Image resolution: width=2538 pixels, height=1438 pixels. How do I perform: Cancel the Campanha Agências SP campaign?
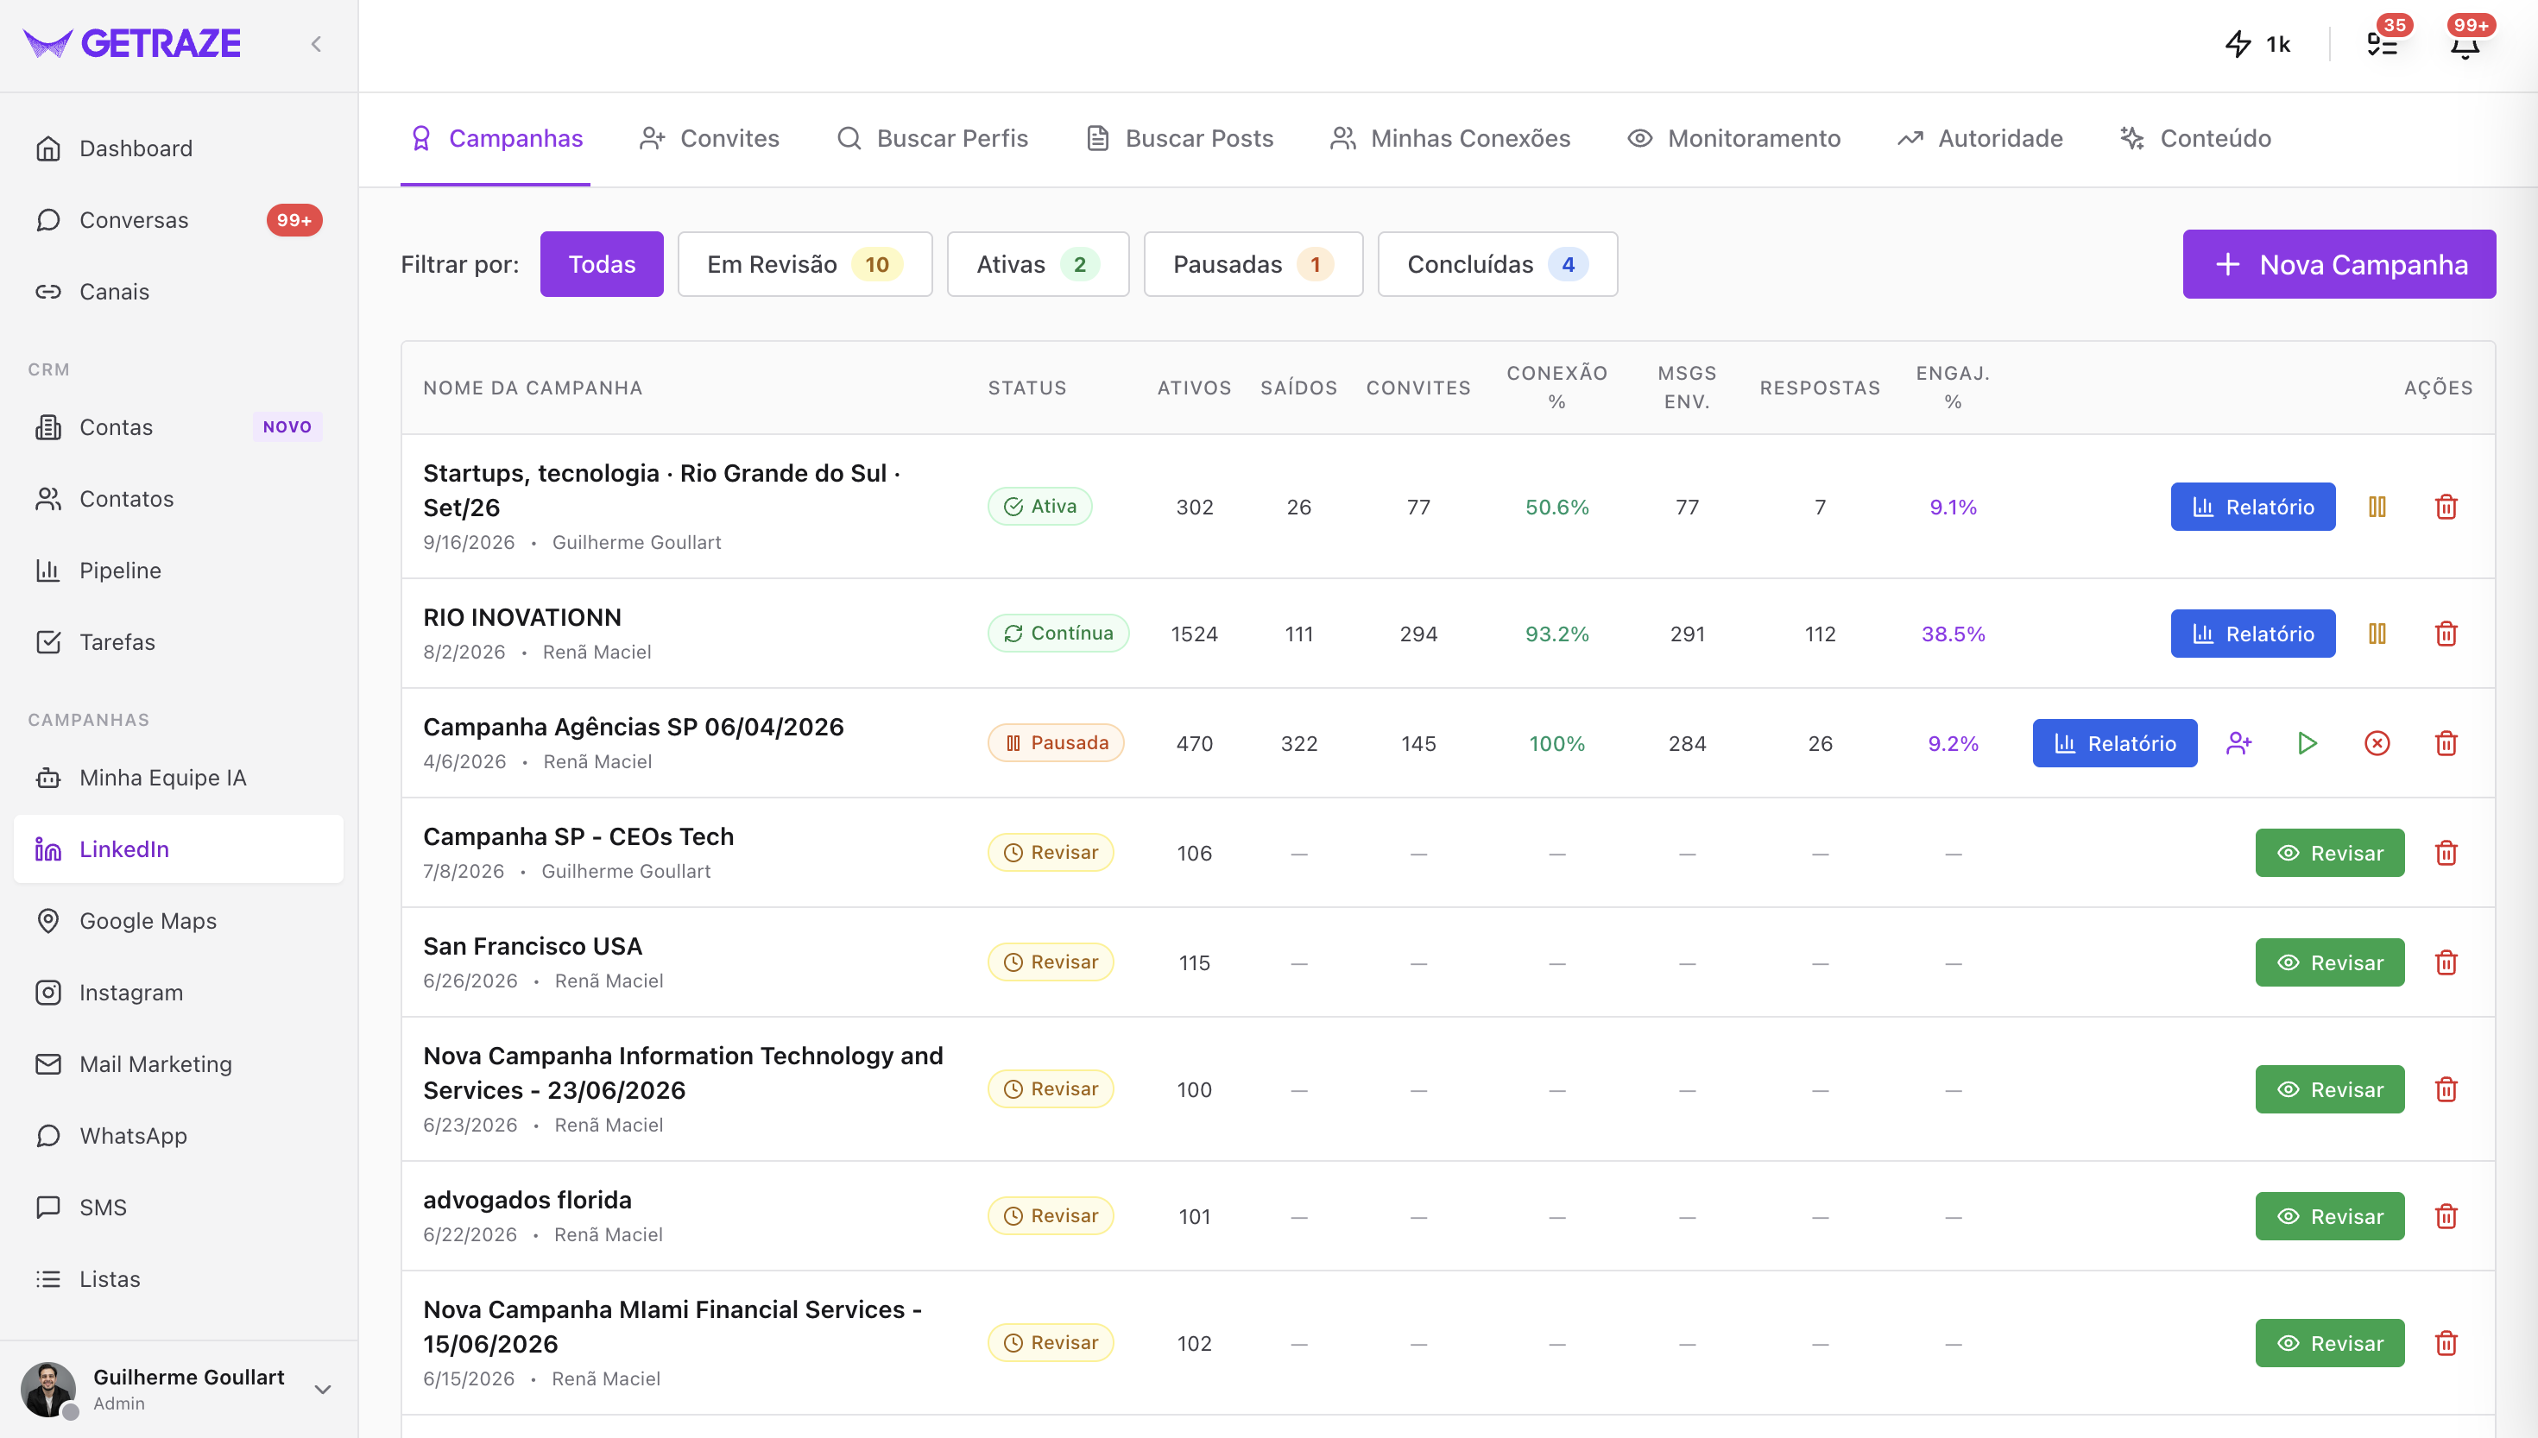tap(2377, 742)
